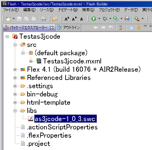
Task: Click the Open Type folder icon
Action: 55,19
